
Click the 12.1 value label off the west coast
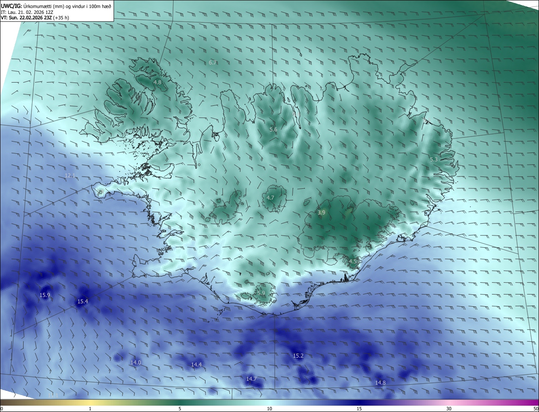tap(70, 175)
